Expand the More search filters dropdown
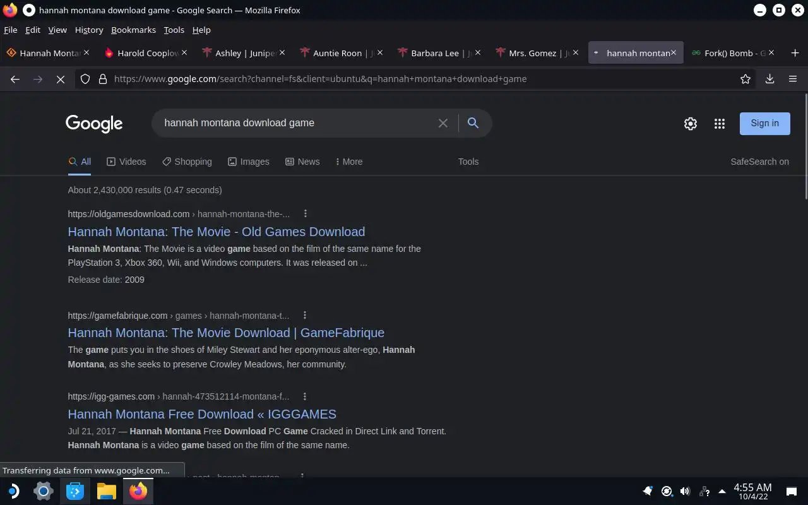The width and height of the screenshot is (808, 505). coord(349,162)
